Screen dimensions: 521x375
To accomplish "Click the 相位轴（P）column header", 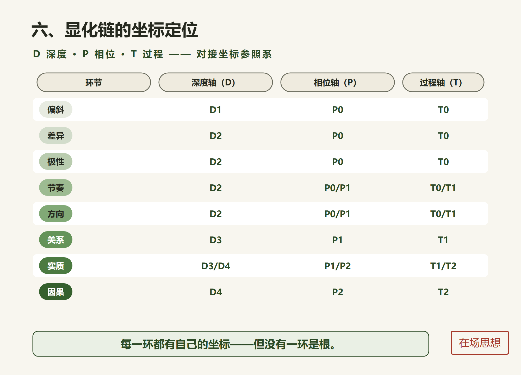I will (338, 82).
